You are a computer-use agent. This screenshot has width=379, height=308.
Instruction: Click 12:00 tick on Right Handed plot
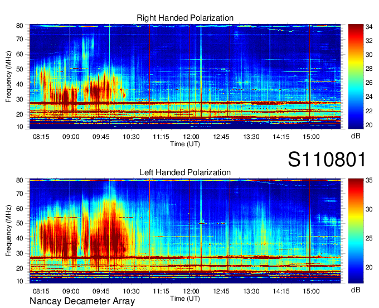click(191, 137)
